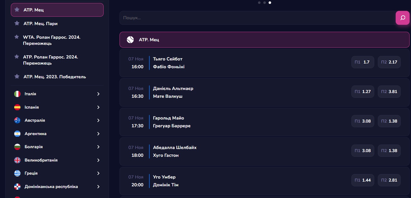Click star beside АТР. Мец. 2023. Победитель

(x=17, y=76)
